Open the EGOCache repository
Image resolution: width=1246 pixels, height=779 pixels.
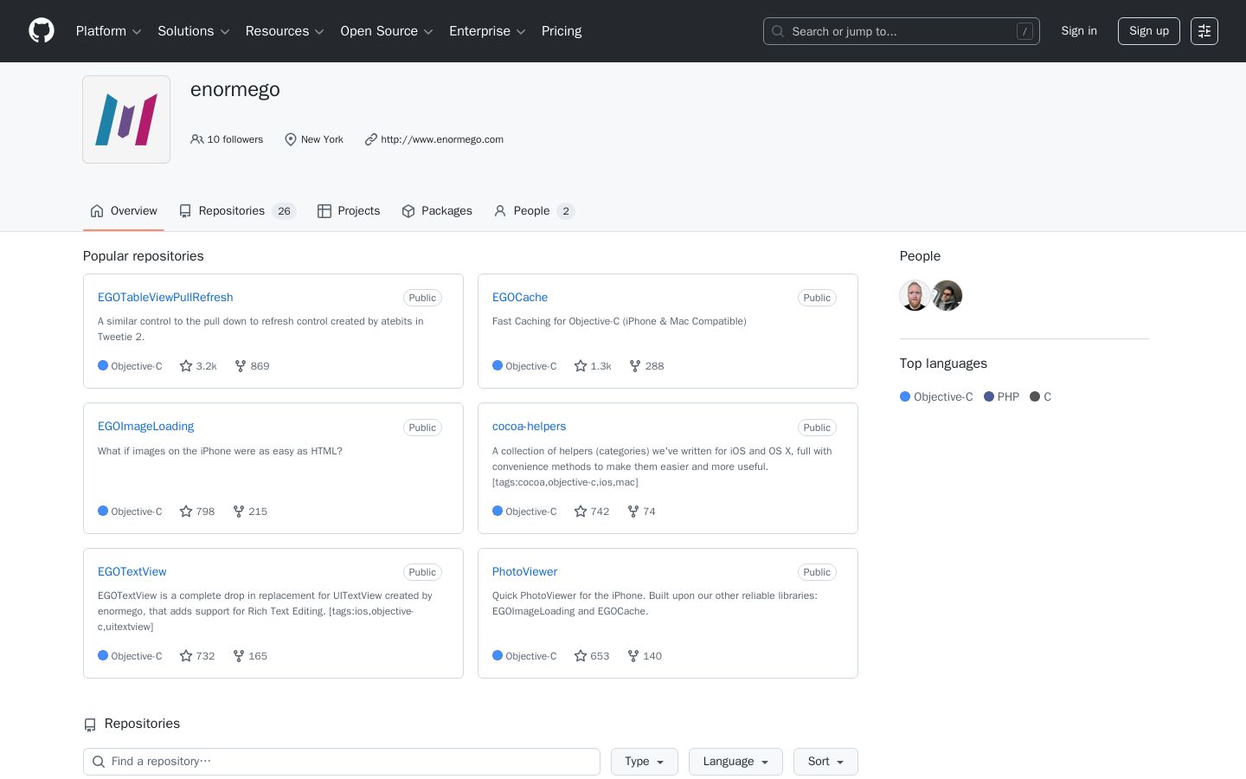coord(520,297)
